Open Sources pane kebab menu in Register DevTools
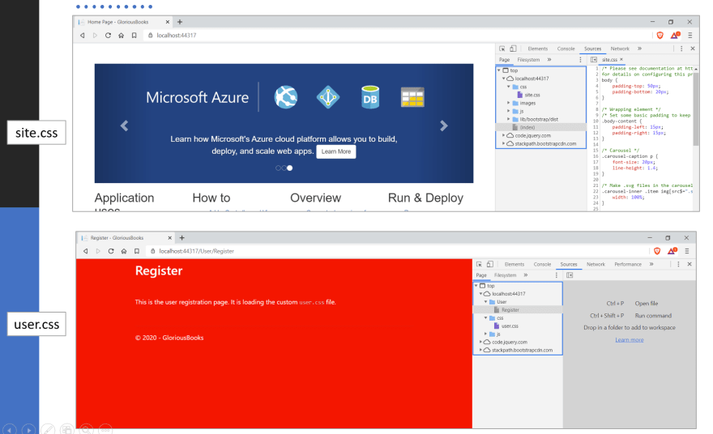 click(556, 275)
